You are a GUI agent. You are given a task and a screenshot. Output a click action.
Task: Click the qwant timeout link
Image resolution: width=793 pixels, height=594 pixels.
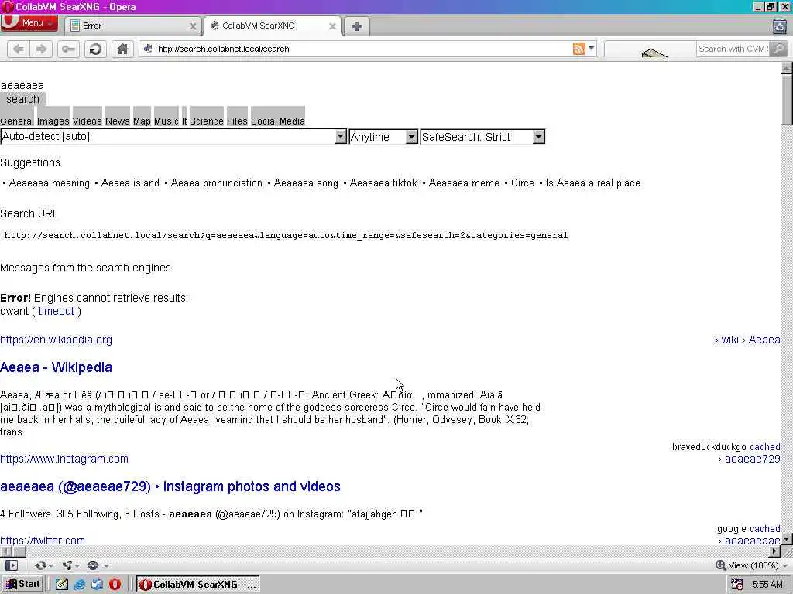pyautogui.click(x=56, y=311)
